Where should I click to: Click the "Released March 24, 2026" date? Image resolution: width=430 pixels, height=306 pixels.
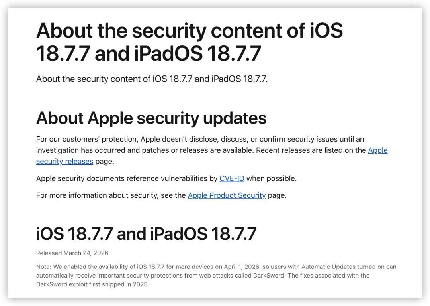(72, 253)
